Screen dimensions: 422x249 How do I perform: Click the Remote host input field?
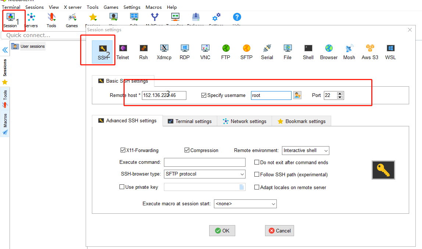[164, 95]
